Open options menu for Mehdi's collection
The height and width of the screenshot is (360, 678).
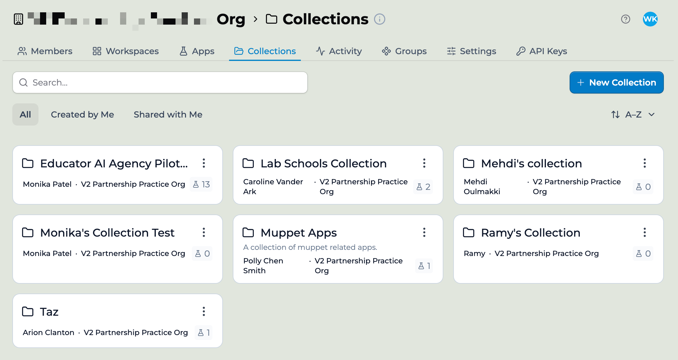click(x=644, y=163)
